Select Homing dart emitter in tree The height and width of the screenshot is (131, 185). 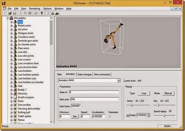(x=29, y=109)
